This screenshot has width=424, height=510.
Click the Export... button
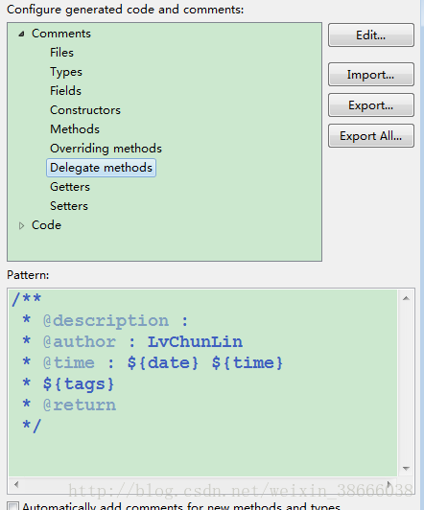371,105
